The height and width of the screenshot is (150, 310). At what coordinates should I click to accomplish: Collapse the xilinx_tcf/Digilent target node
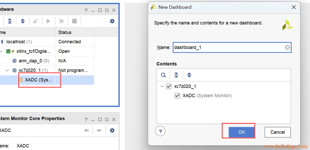click(2, 51)
